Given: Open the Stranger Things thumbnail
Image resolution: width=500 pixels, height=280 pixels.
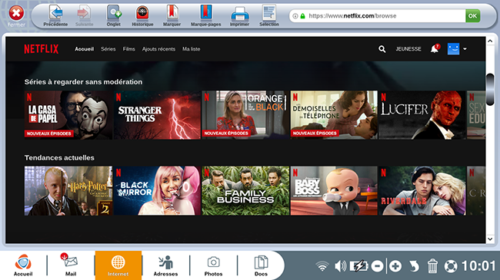Looking at the screenshot, I should pos(157,115).
